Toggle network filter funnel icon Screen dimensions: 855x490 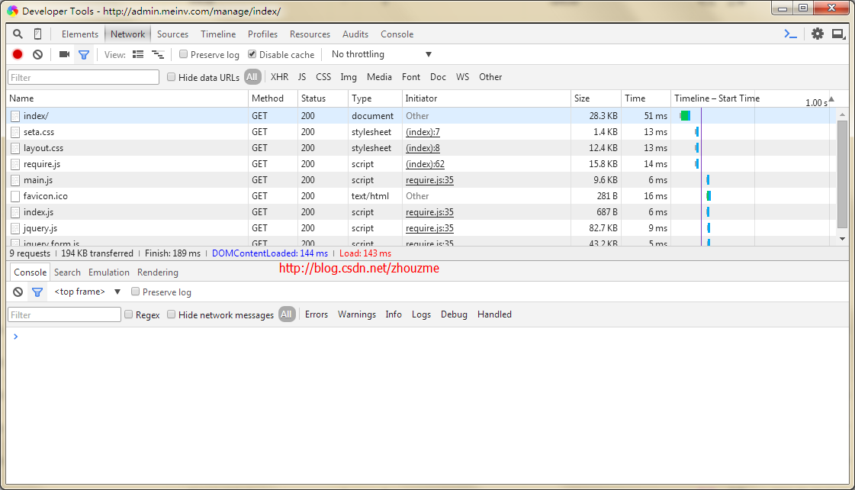(84, 54)
